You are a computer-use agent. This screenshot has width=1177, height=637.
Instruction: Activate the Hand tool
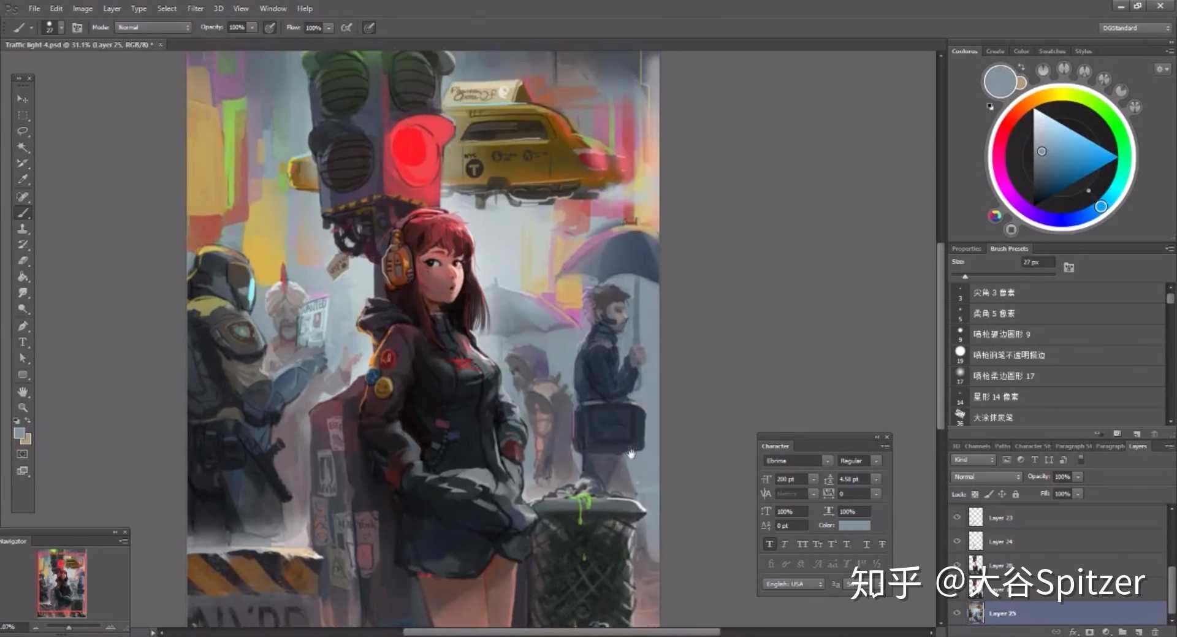(x=23, y=392)
